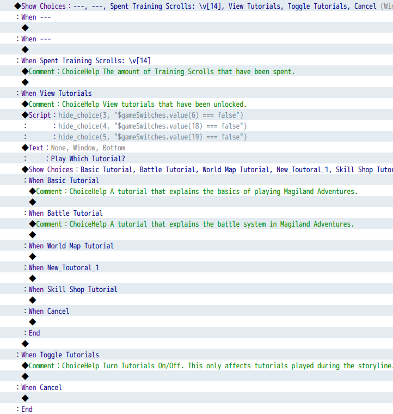
Task: Click the hide_choice(5 script line
Action: 196,137
